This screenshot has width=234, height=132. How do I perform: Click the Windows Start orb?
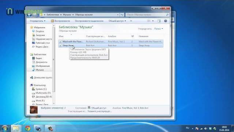[x=5, y=128]
